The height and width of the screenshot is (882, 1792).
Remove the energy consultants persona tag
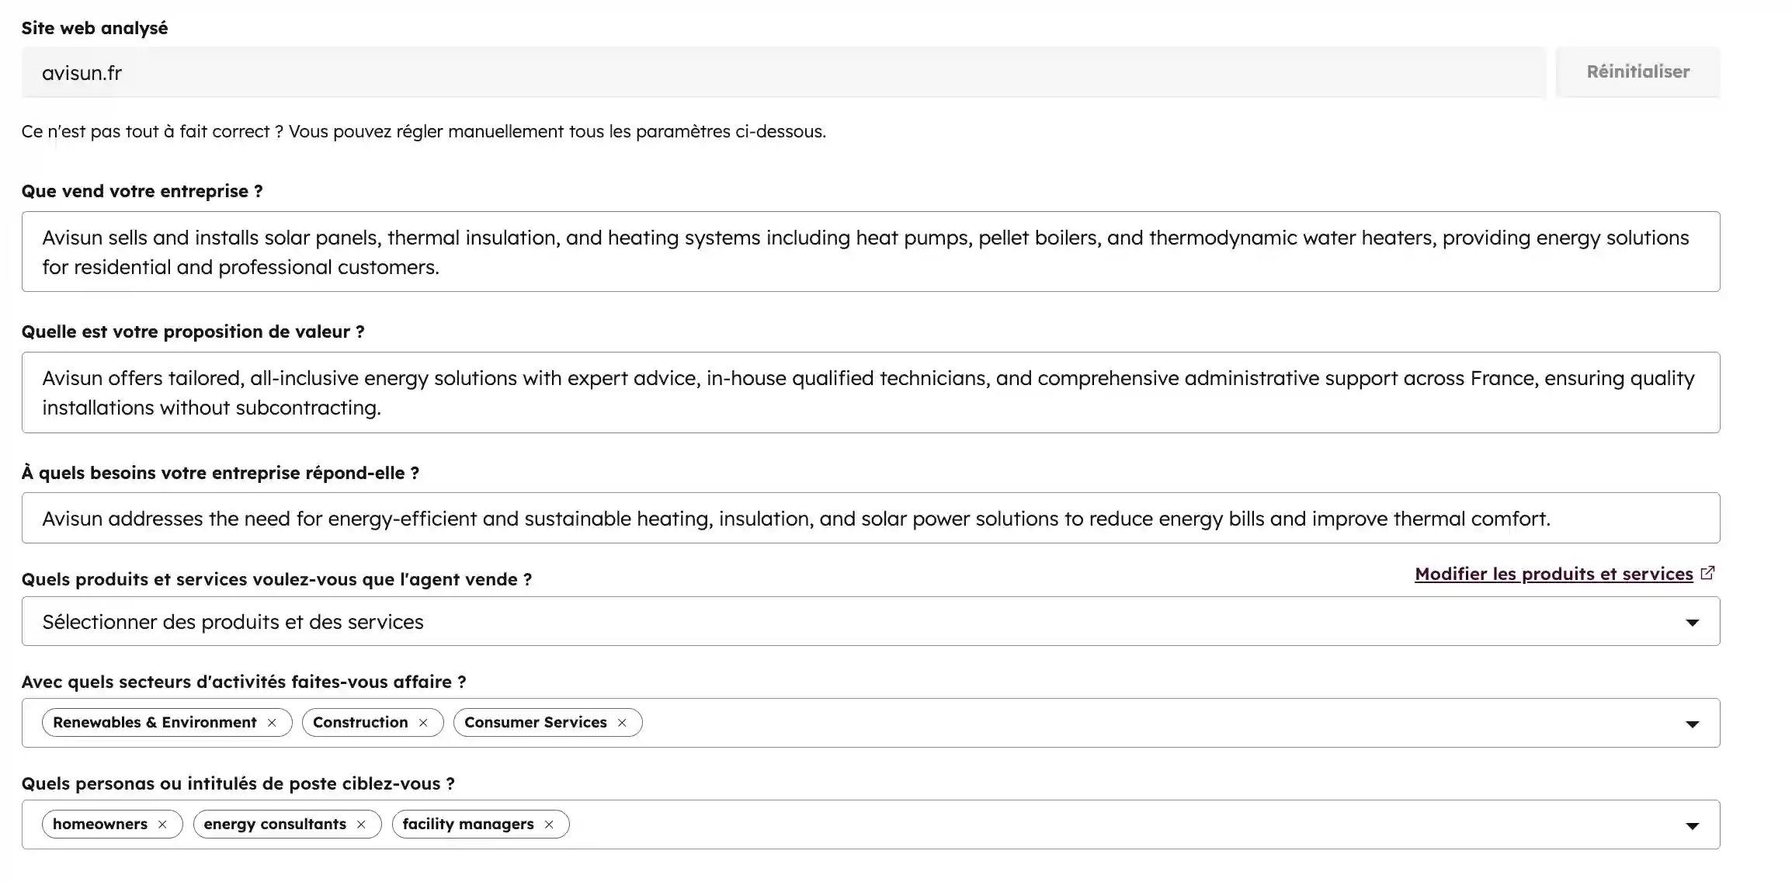click(361, 825)
